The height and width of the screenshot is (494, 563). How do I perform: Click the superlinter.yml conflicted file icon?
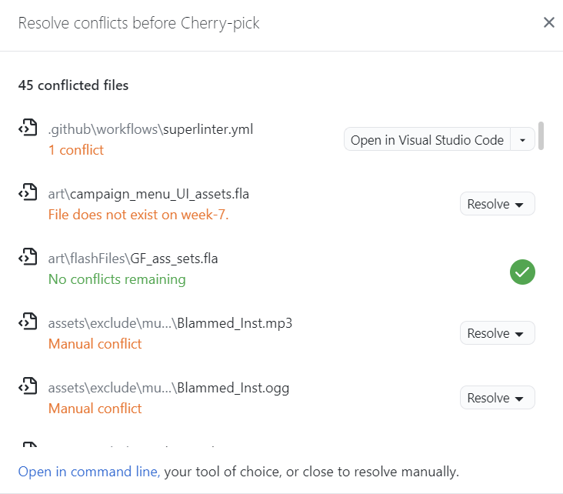click(x=28, y=129)
